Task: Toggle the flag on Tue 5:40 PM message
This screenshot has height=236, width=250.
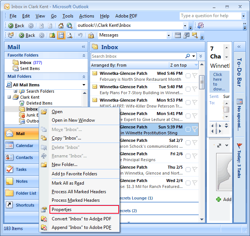Action: pos(195,89)
